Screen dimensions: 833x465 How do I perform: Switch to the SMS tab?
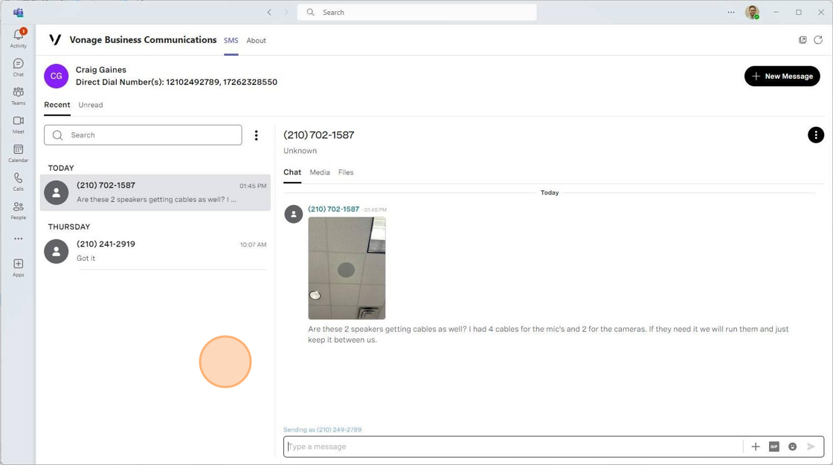point(231,40)
